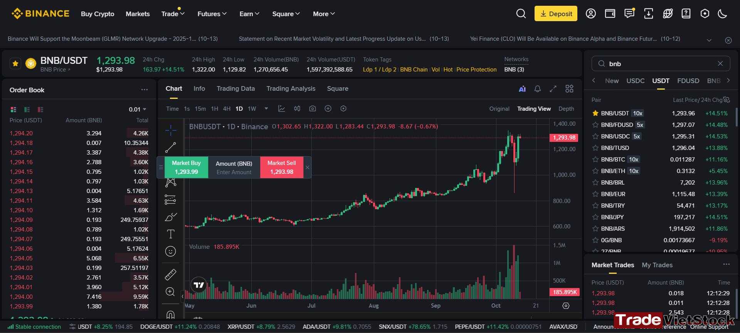The height and width of the screenshot is (333, 740).
Task: Switch to the Trading Data tab
Action: [236, 88]
